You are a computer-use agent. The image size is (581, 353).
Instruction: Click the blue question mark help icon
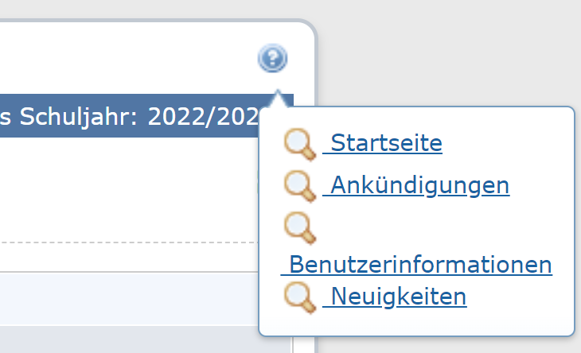(273, 58)
